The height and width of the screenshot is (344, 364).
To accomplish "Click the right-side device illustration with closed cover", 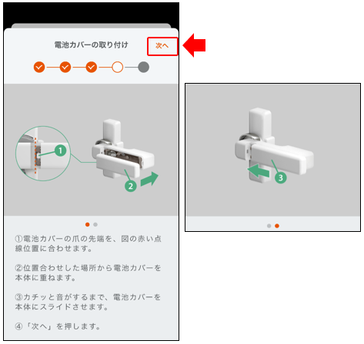I will click(x=274, y=145).
